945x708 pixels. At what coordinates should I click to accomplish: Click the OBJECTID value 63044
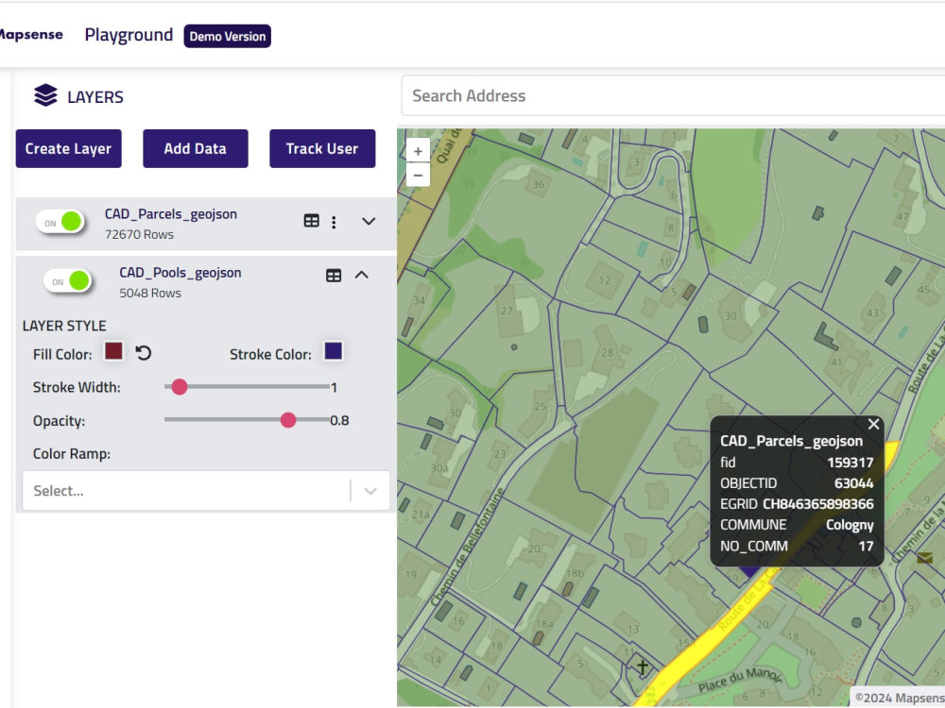[854, 483]
